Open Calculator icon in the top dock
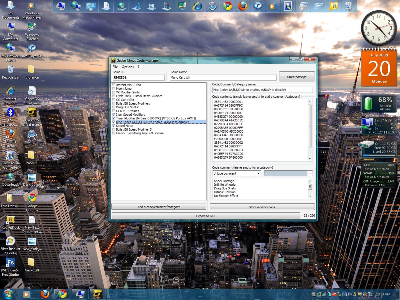Screen dimensions: 400x300 pos(303,6)
